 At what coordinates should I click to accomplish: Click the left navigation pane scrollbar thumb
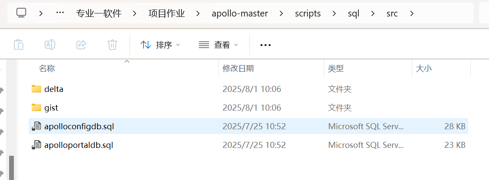[11, 167]
